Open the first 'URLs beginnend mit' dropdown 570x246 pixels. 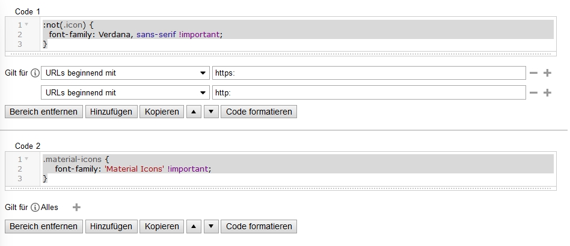pos(124,73)
